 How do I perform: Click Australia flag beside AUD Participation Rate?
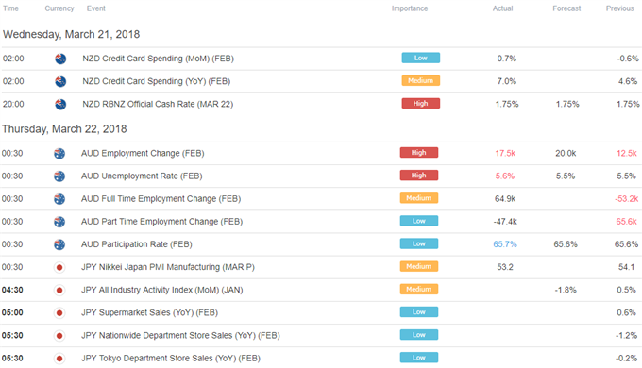[59, 244]
